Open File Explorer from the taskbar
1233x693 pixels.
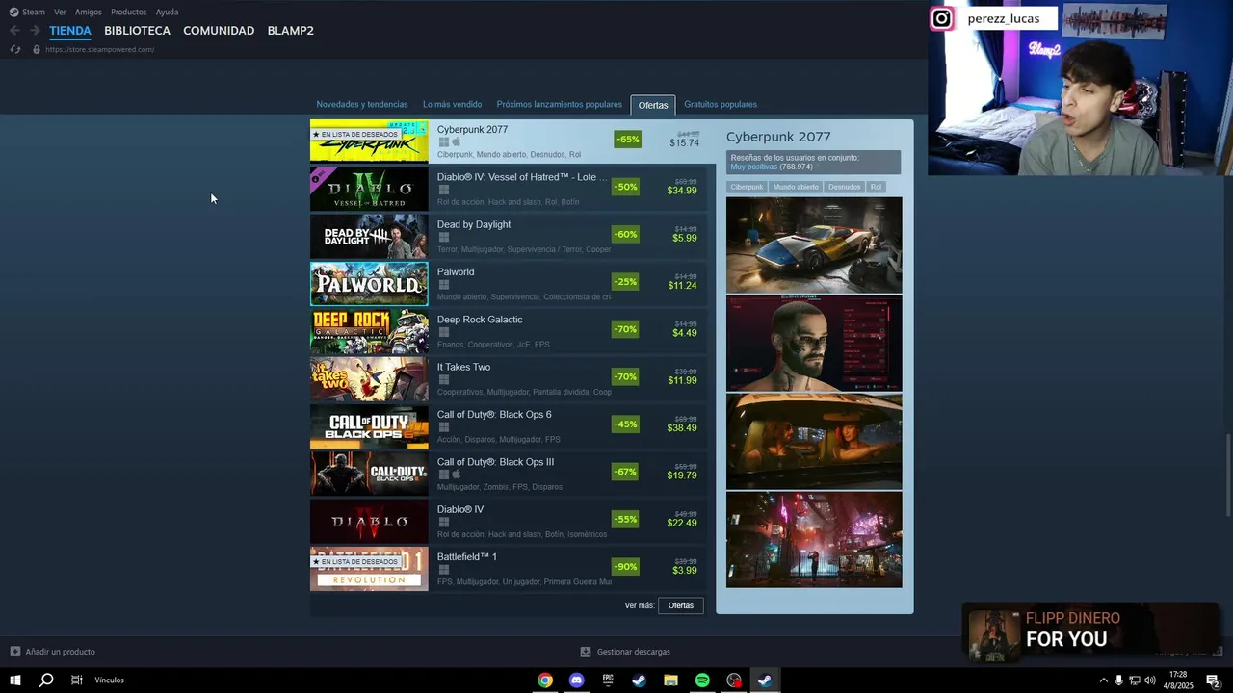point(670,680)
